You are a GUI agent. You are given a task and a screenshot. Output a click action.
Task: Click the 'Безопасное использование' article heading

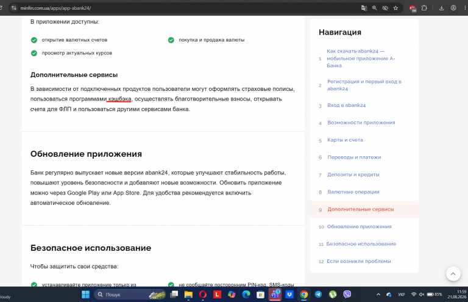pos(90,248)
